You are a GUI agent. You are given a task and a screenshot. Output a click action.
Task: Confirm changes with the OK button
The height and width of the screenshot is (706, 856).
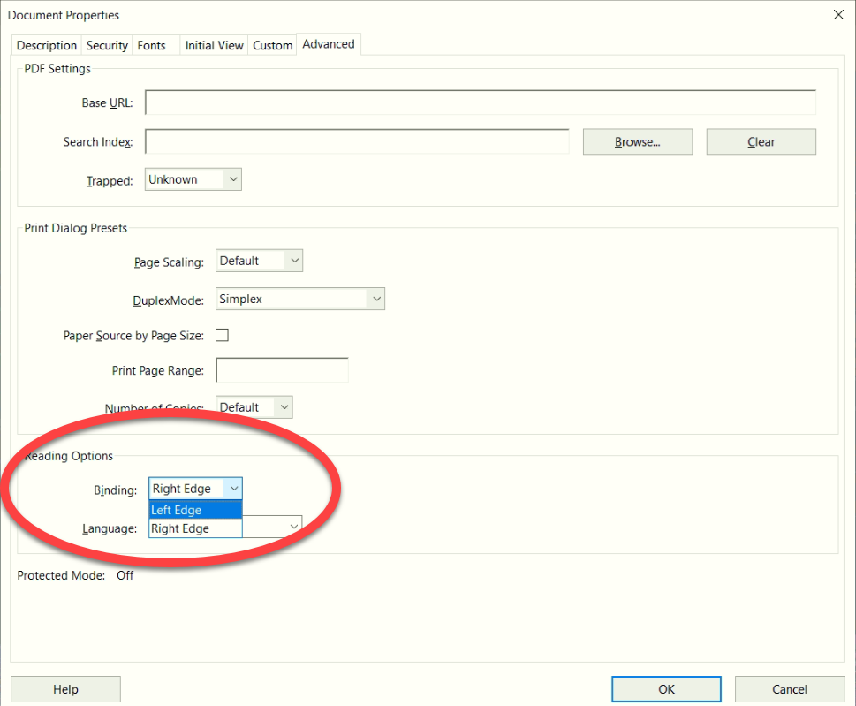pos(666,689)
